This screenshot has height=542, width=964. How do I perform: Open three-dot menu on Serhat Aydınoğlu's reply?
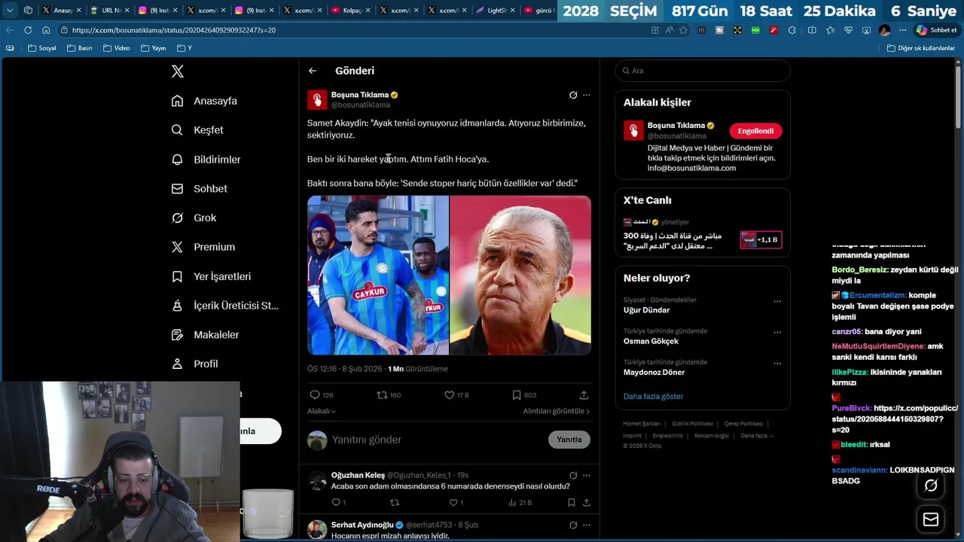[x=587, y=525]
